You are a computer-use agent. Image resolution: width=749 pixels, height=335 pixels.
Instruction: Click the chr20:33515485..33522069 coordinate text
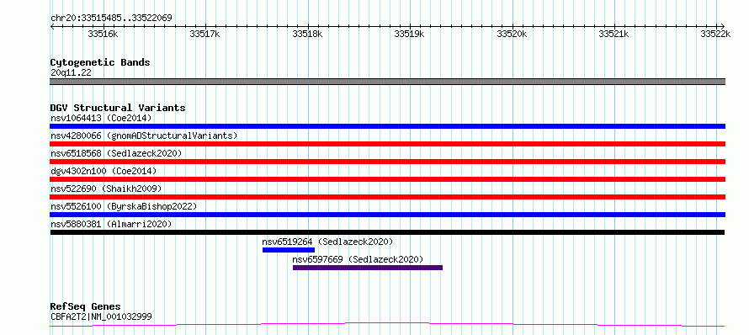tap(111, 19)
